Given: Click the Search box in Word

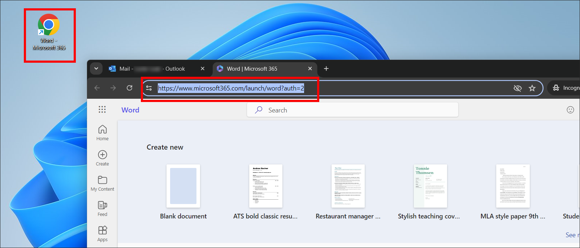Looking at the screenshot, I should click(x=352, y=110).
